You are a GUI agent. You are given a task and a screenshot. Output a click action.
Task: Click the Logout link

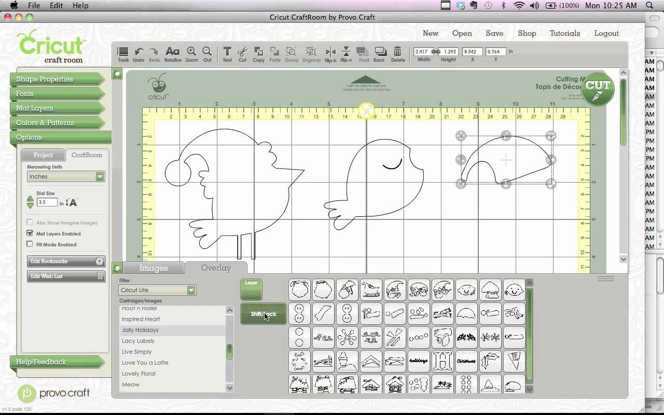(606, 33)
